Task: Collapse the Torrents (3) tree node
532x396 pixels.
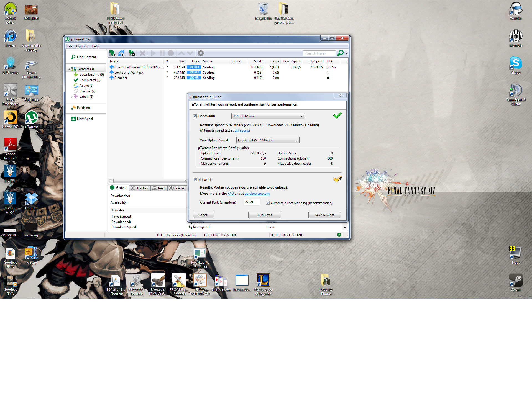Action: (x=69, y=69)
